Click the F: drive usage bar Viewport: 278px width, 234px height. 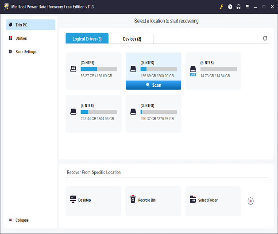pyautogui.click(x=99, y=112)
